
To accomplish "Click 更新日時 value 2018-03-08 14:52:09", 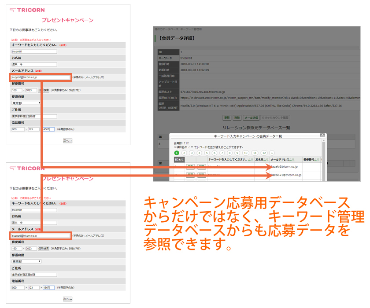I will click(x=195, y=70).
